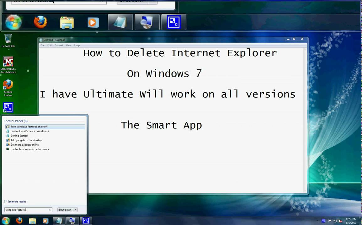
Task: Click the Start orb in the magnified view
Action: coord(13,22)
